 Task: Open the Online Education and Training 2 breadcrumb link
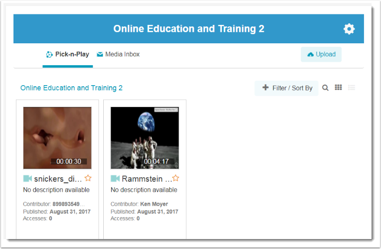point(71,88)
